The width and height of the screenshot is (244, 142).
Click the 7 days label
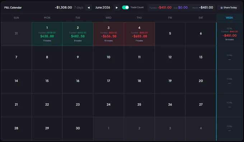pyautogui.click(x=79, y=8)
